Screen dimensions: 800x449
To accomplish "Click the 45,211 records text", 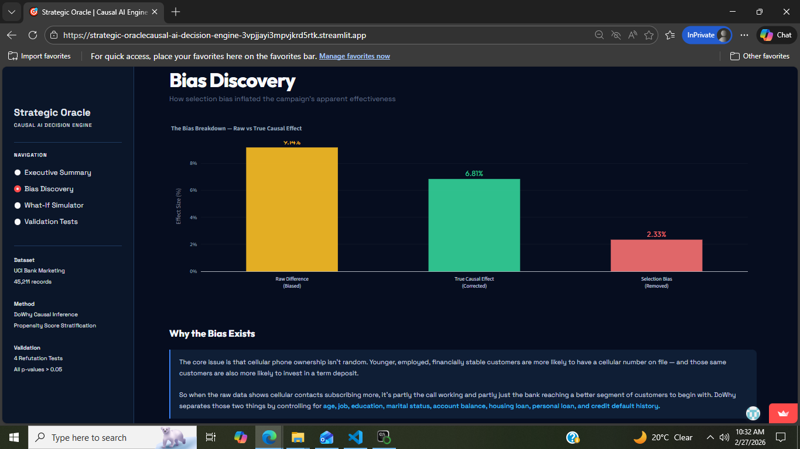I will pos(33,282).
